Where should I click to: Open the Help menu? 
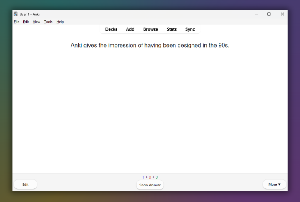[x=60, y=21]
